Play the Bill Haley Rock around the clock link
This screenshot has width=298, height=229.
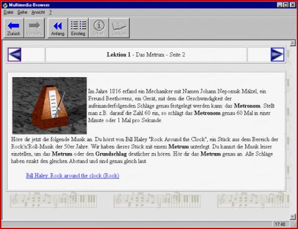(x=73, y=175)
